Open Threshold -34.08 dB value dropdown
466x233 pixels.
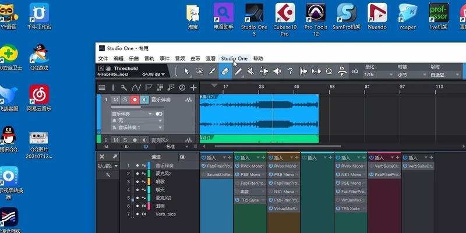(x=153, y=74)
